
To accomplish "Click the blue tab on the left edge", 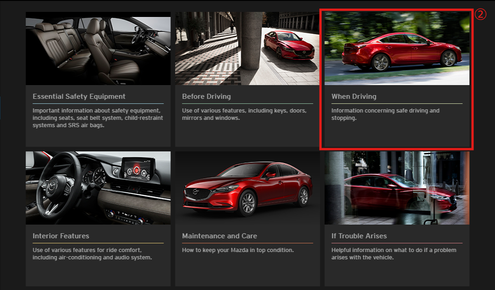I will pyautogui.click(x=0, y=108).
